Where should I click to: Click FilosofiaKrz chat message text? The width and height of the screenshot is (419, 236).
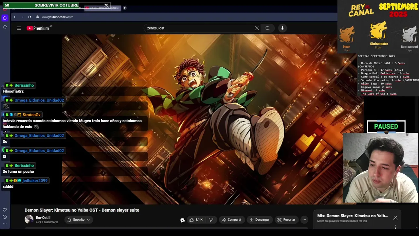coord(13,91)
